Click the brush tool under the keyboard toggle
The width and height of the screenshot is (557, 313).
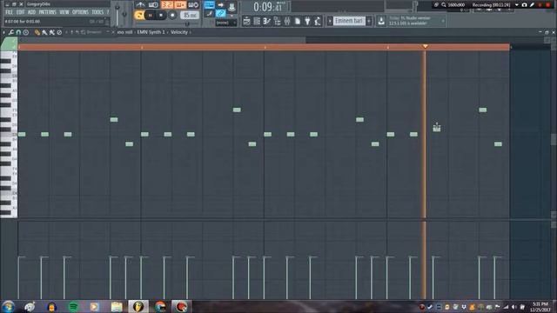click(209, 14)
